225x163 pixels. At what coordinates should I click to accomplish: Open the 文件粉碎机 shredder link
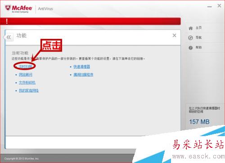point(27,82)
